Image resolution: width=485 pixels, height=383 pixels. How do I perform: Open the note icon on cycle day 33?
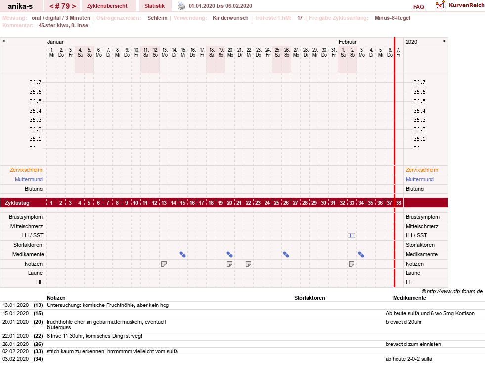click(x=352, y=264)
